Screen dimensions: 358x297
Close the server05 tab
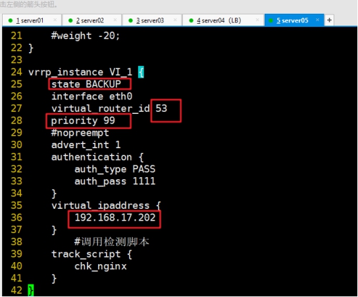[317, 20]
